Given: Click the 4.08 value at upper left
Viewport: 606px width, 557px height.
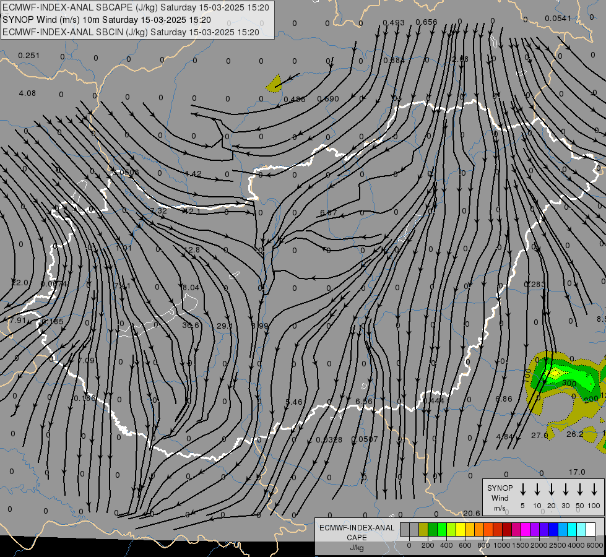Looking at the screenshot, I should pyautogui.click(x=27, y=93).
